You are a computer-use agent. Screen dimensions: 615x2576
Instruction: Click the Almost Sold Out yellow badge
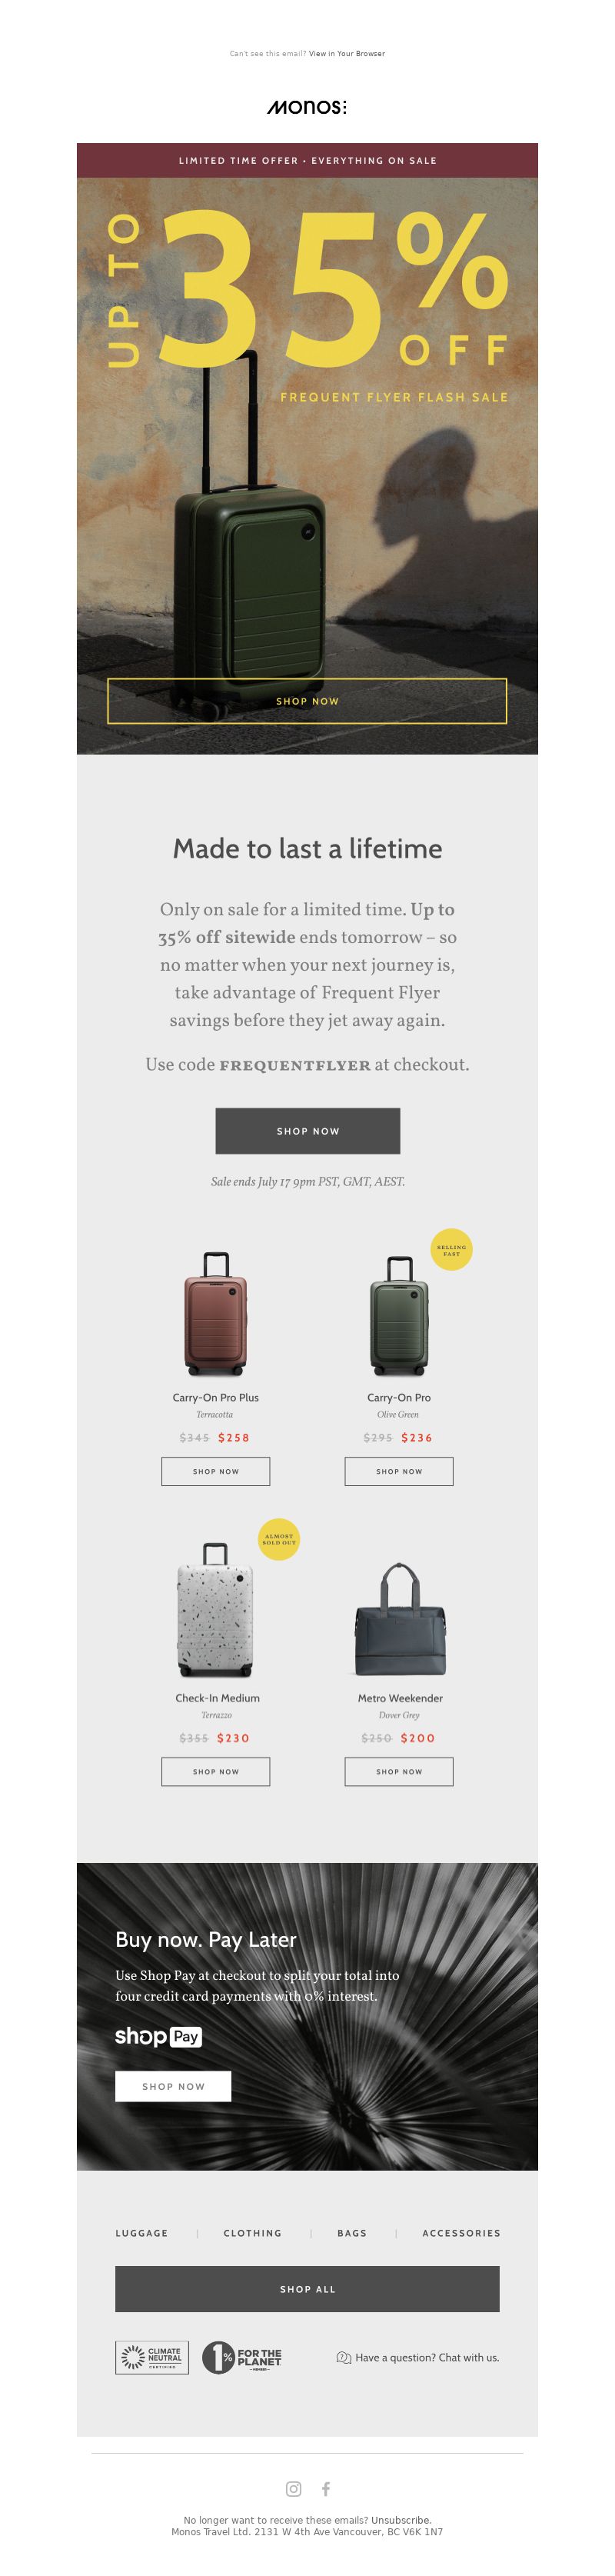pos(279,1540)
